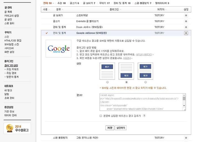Viewport: 200px width, 142px height.
Task: Click the help question mark icon
Action: click(144, 116)
